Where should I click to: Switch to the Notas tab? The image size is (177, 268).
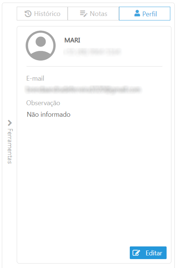[x=93, y=14]
